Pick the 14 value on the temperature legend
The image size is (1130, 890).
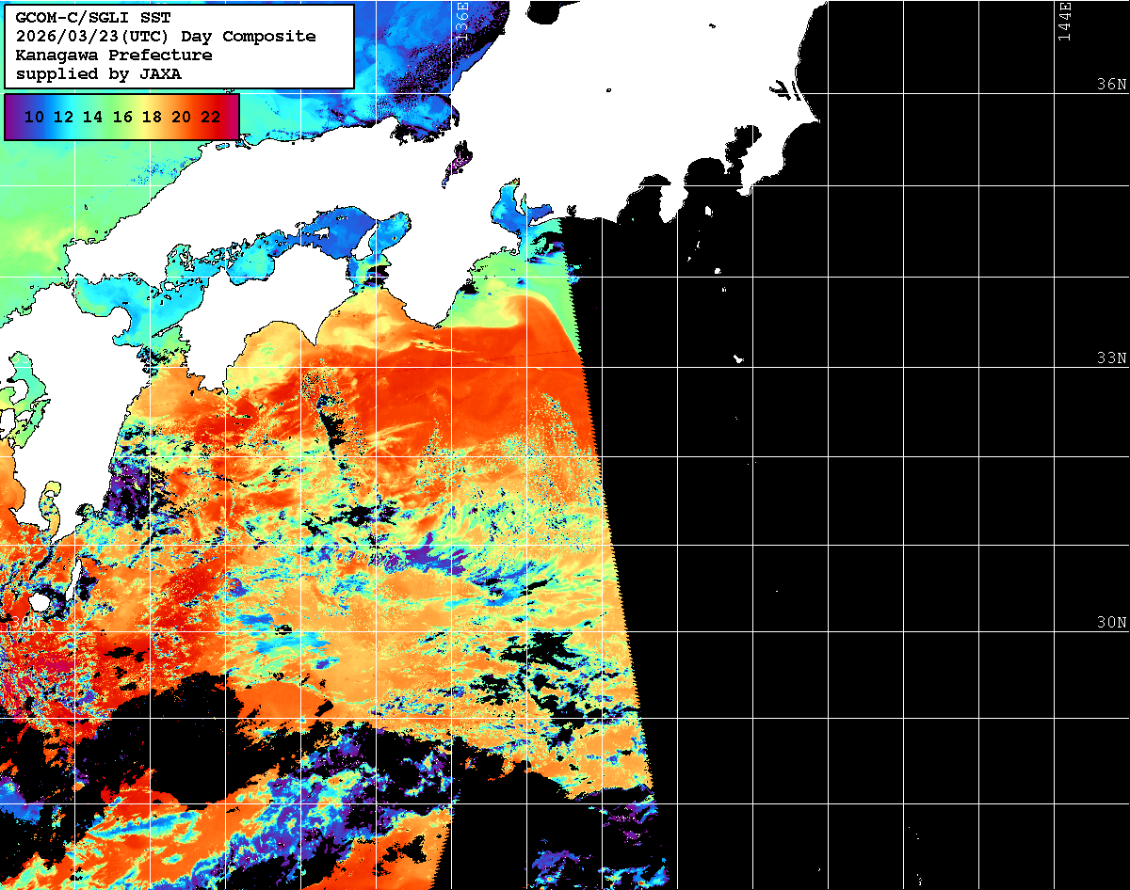93,118
